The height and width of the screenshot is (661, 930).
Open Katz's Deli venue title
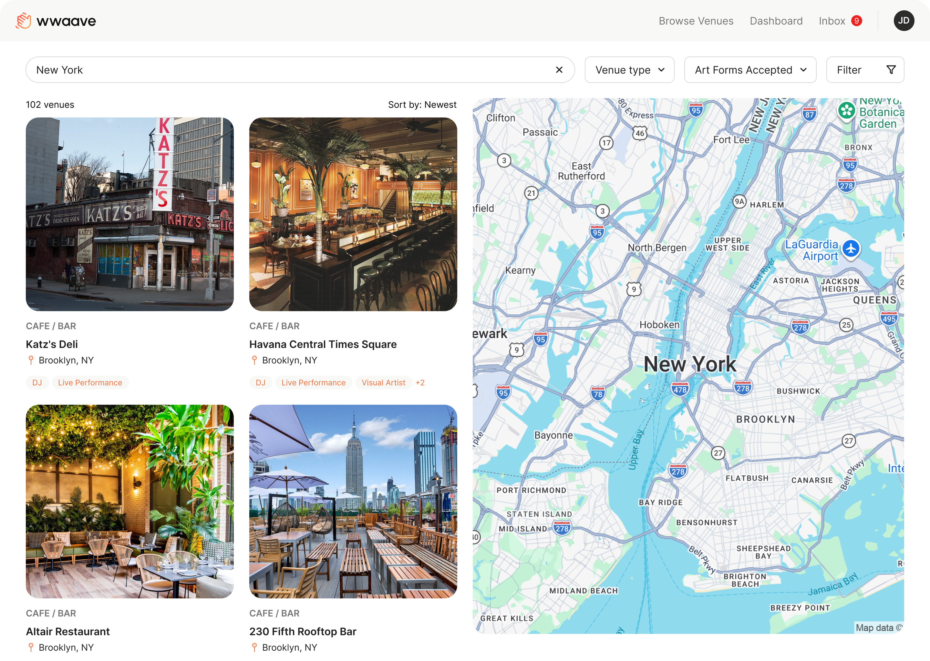click(52, 344)
